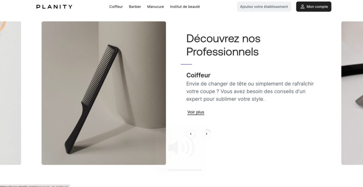Click the Découvrez nos Professionnels heading
The width and height of the screenshot is (363, 187).
(223, 45)
